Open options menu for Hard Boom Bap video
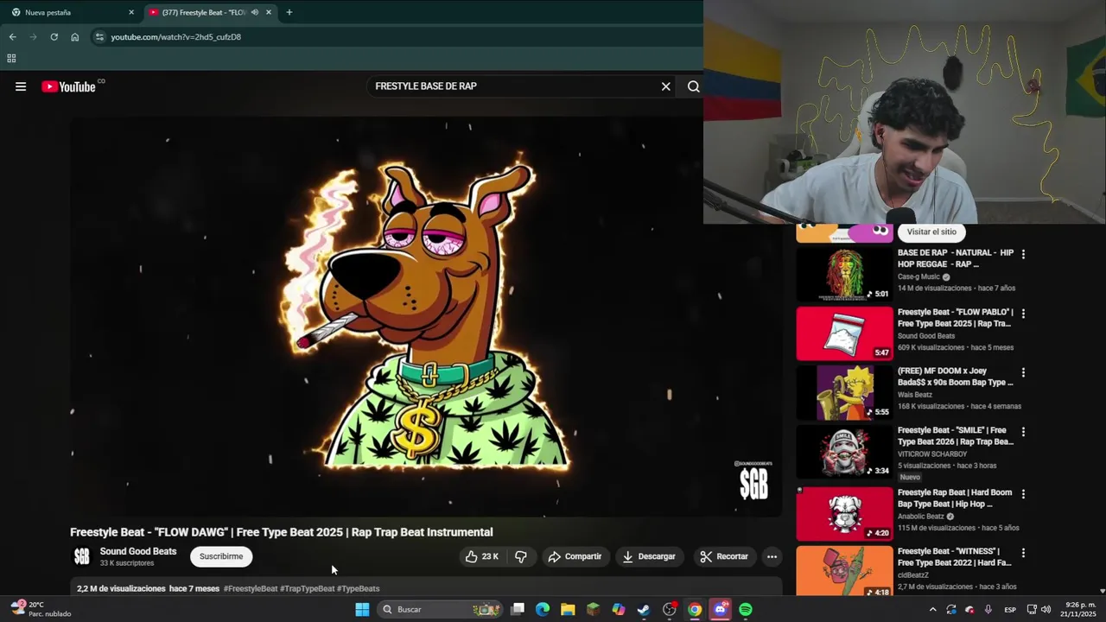 click(1023, 494)
